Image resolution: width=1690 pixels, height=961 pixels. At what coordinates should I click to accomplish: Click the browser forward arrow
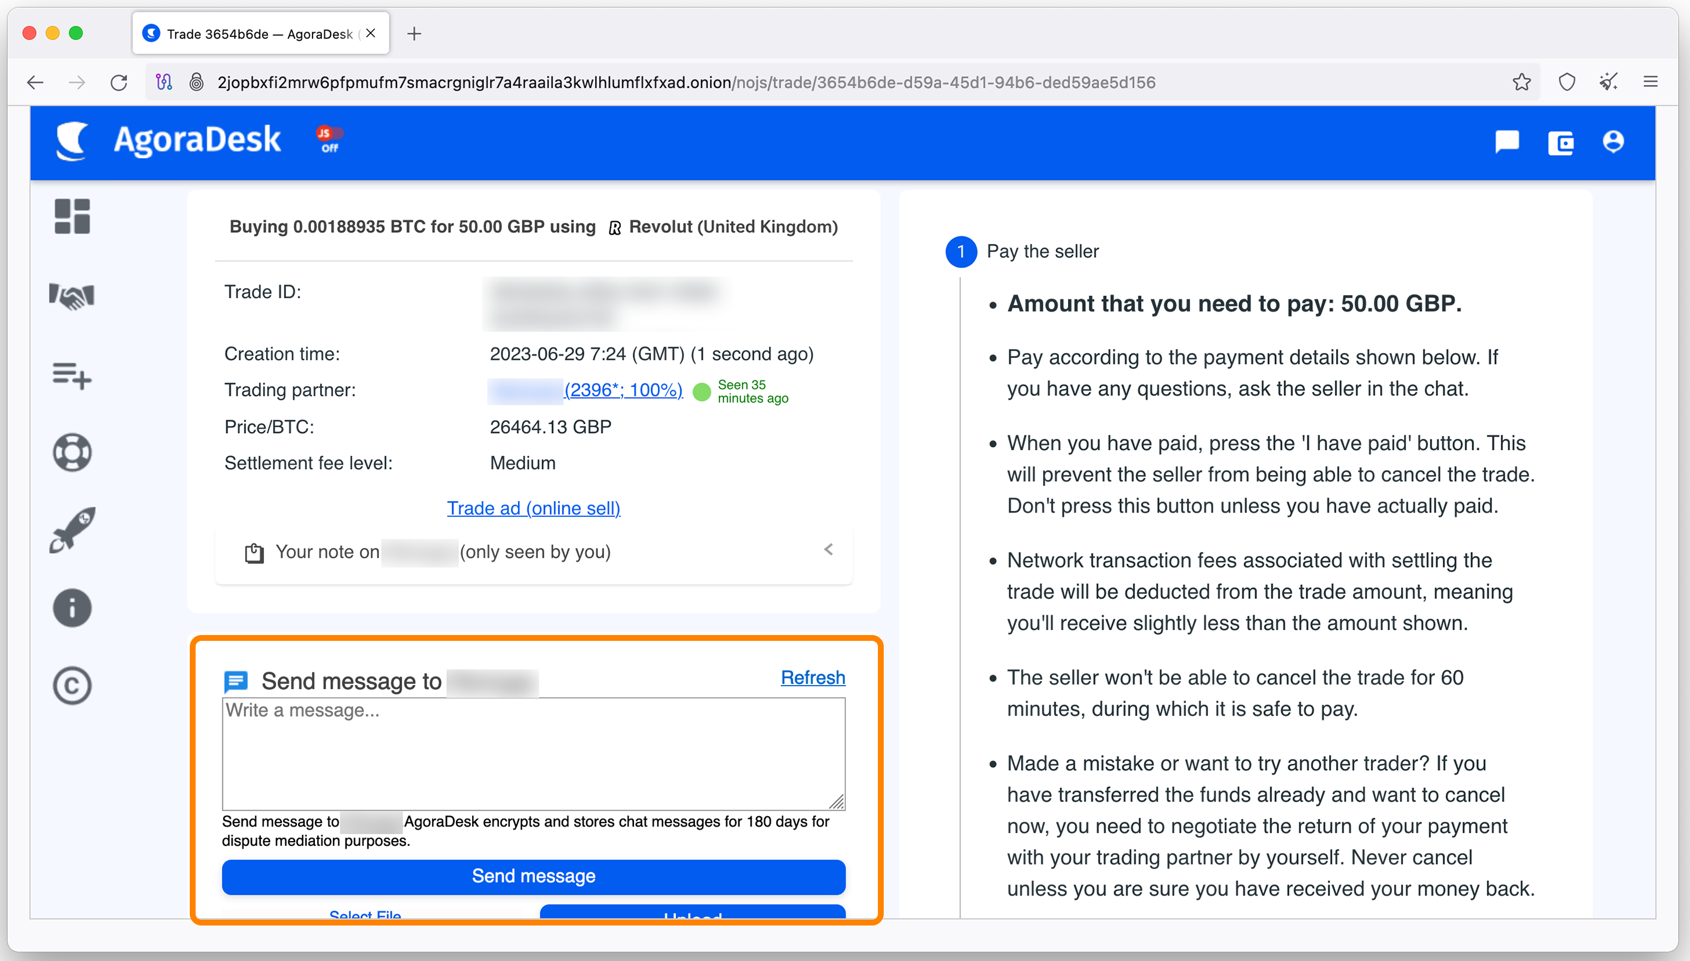tap(77, 83)
